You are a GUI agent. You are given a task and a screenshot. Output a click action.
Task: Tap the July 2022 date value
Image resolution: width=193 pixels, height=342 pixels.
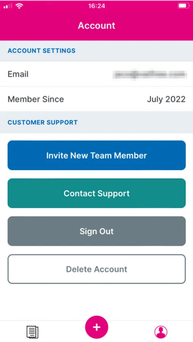166,99
